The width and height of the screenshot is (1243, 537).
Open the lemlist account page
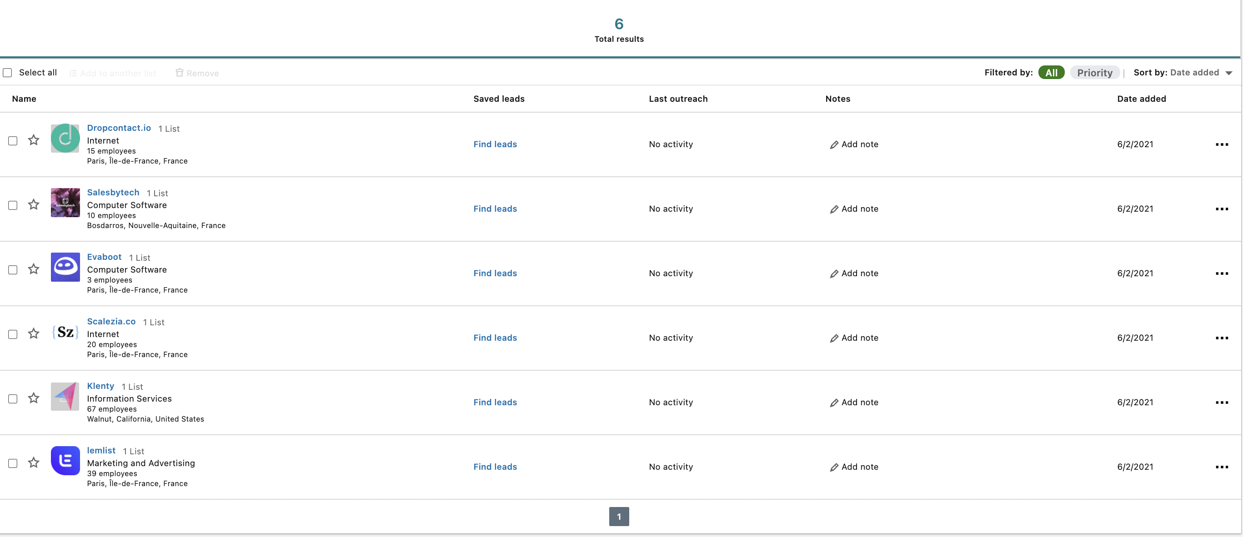click(x=101, y=451)
